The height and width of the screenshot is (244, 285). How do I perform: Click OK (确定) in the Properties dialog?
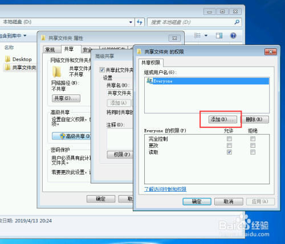tap(101, 199)
